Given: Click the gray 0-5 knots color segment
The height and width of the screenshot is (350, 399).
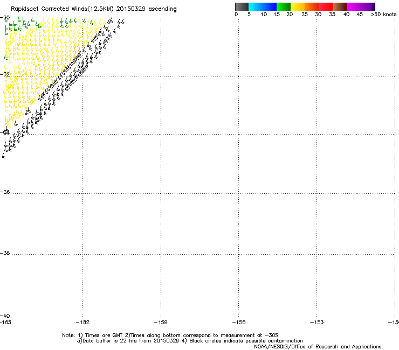Looking at the screenshot, I should click(x=242, y=6).
